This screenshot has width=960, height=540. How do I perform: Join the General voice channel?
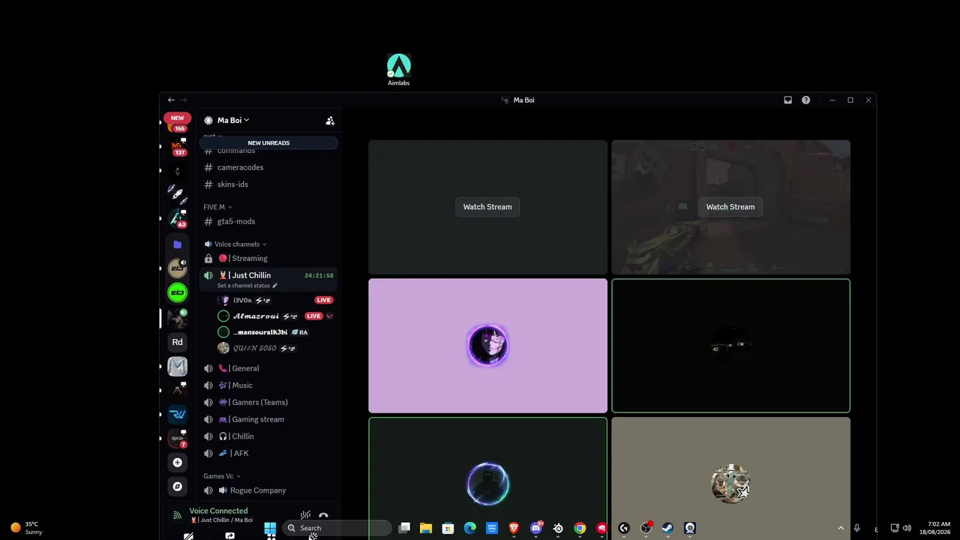point(268,368)
